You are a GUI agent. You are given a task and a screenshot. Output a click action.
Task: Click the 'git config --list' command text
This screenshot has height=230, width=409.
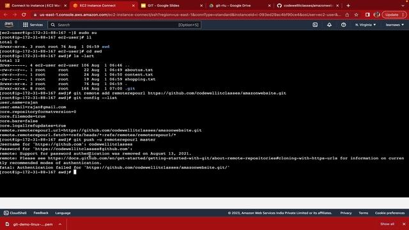click(95, 98)
